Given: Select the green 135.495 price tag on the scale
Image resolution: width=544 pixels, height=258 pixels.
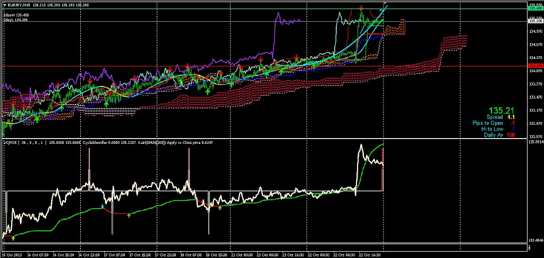Looking at the screenshot, I should (x=534, y=8).
